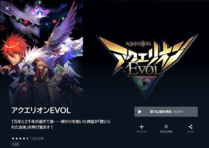Click the アクエリオンEVOL title heading

coord(41,110)
